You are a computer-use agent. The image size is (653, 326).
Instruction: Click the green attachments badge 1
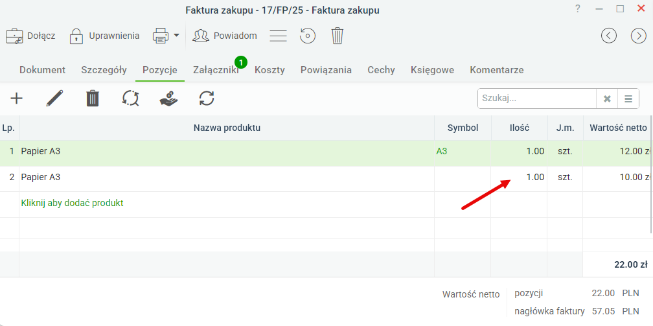(x=241, y=62)
